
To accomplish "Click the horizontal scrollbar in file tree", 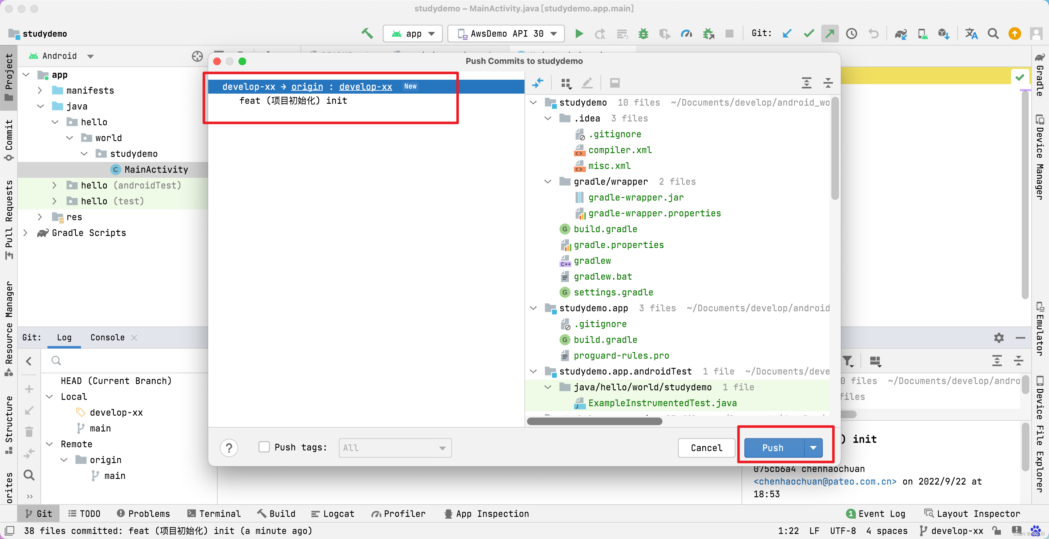I will 594,421.
